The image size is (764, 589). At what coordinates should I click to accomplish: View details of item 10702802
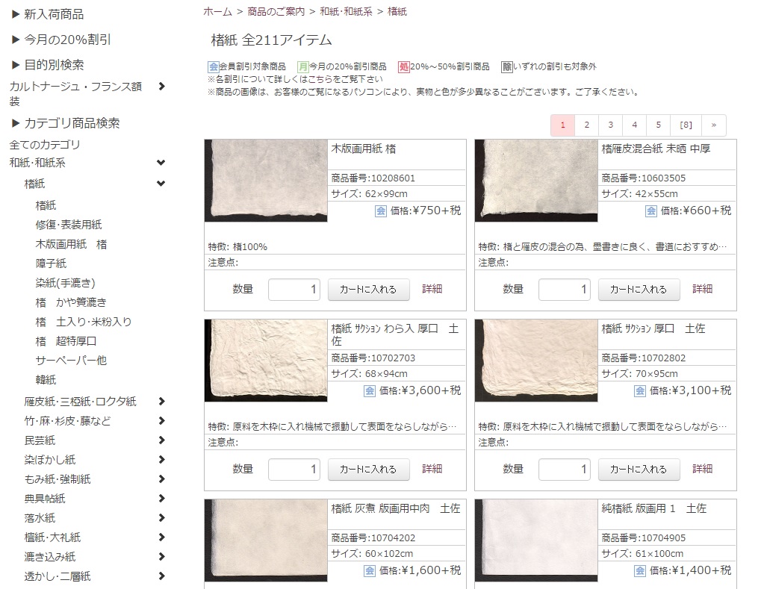pos(703,469)
